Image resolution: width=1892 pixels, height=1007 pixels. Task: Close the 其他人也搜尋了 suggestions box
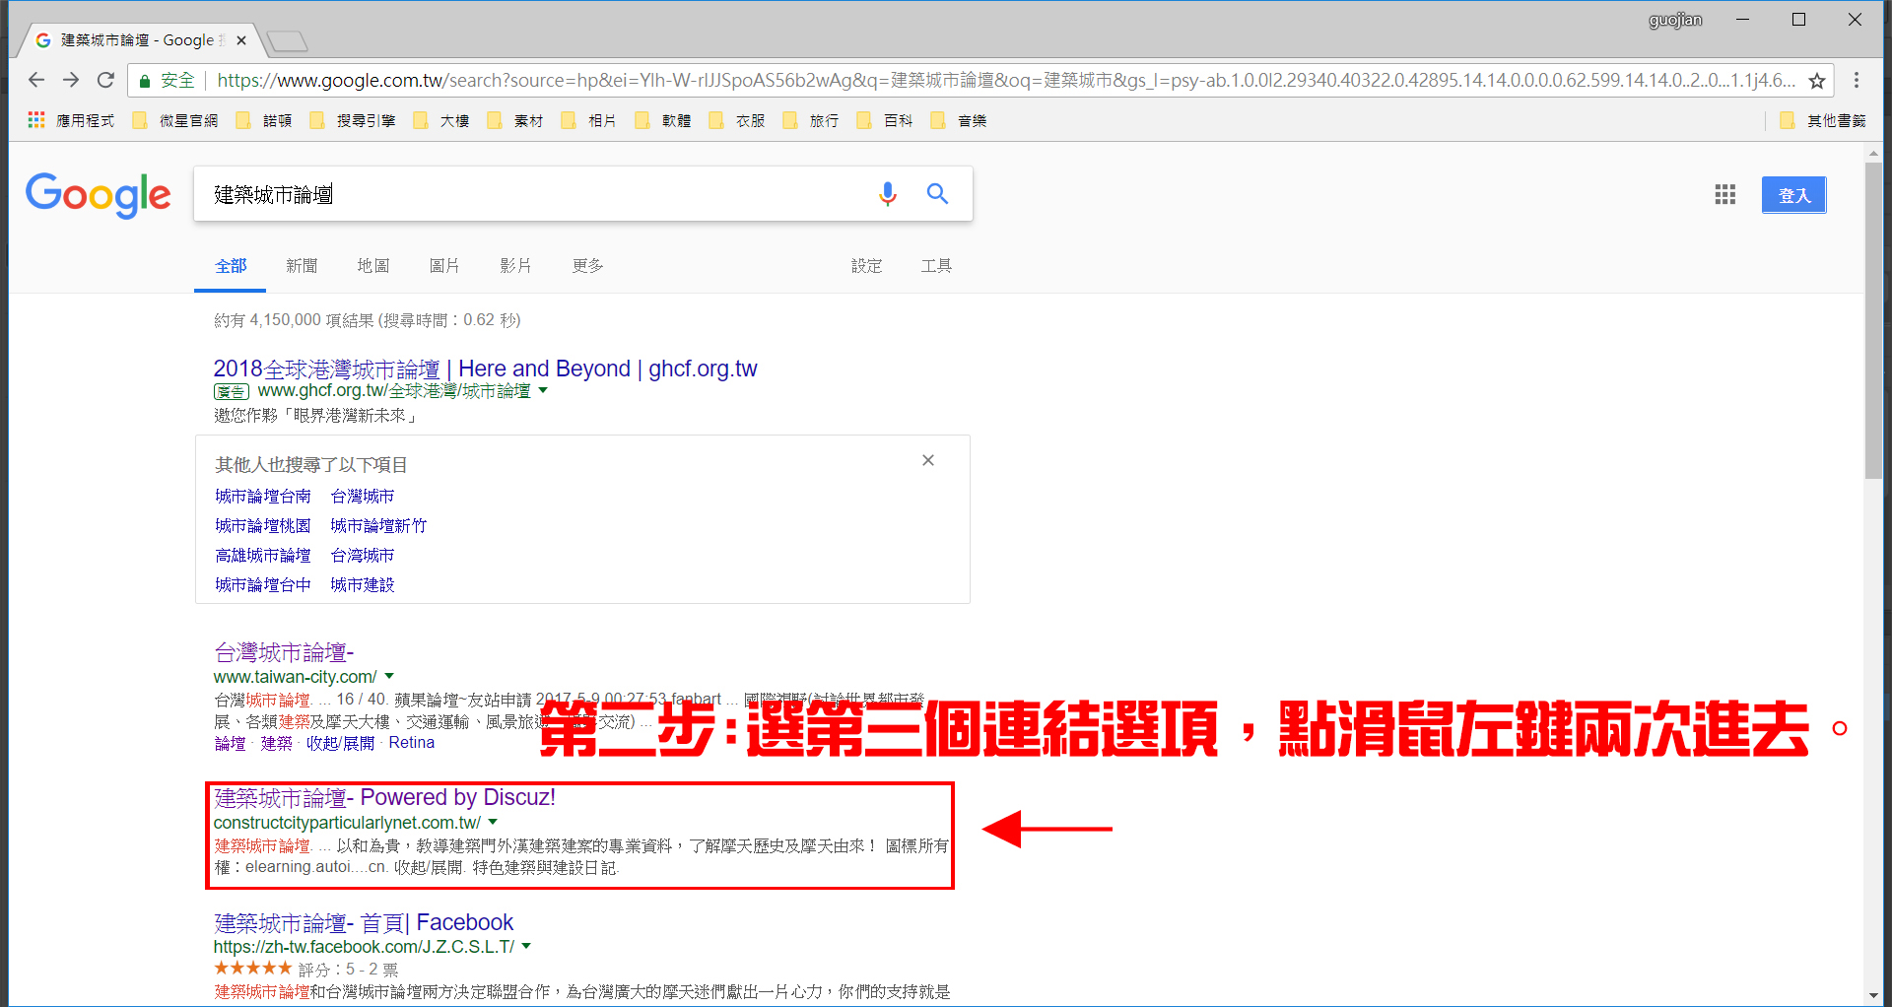(x=927, y=460)
